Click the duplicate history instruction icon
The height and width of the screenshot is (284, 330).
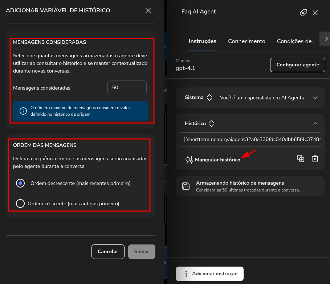point(300,159)
